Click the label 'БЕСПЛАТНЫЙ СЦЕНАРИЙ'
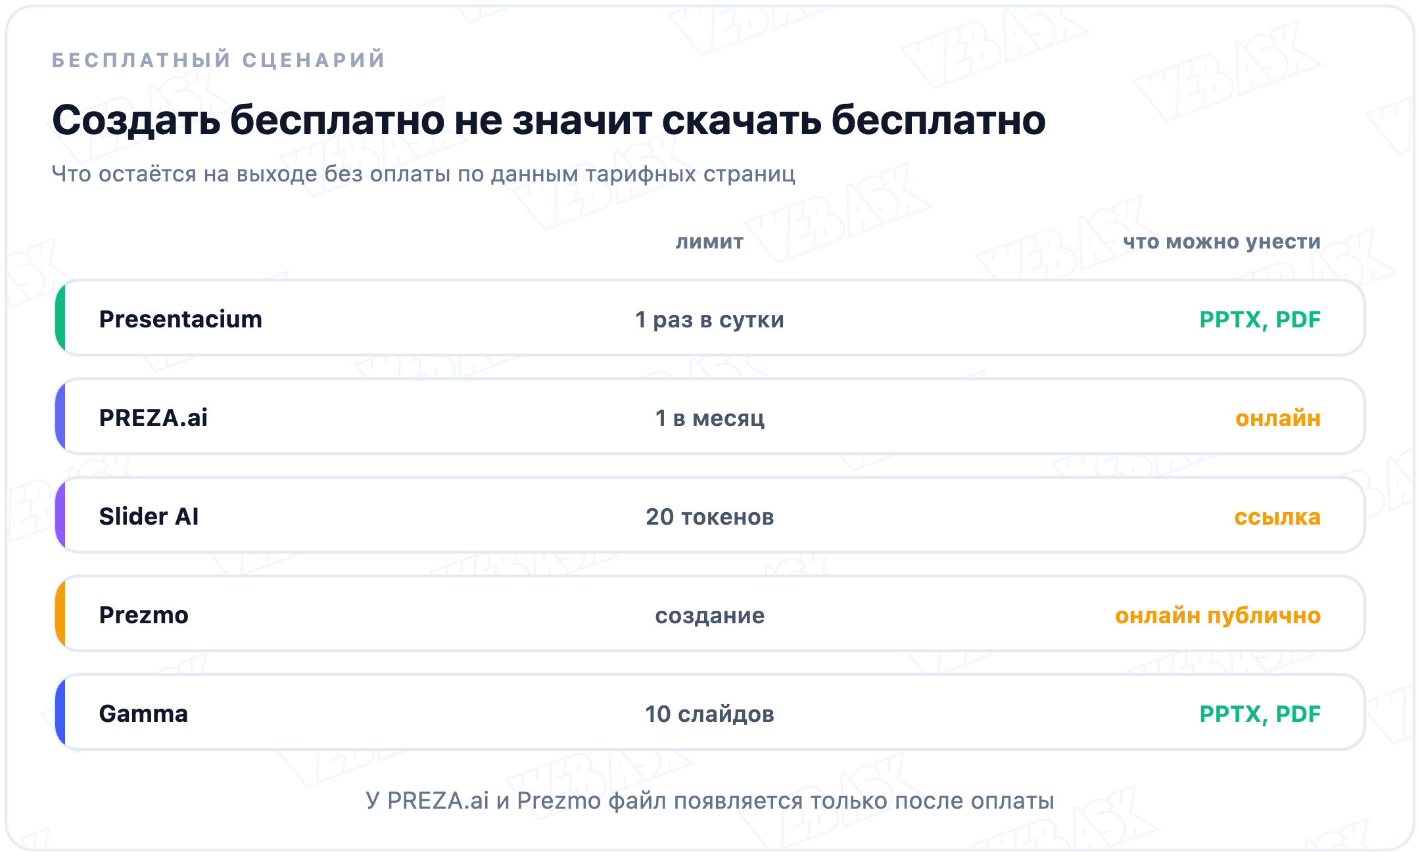The width and height of the screenshot is (1420, 856). [x=219, y=60]
